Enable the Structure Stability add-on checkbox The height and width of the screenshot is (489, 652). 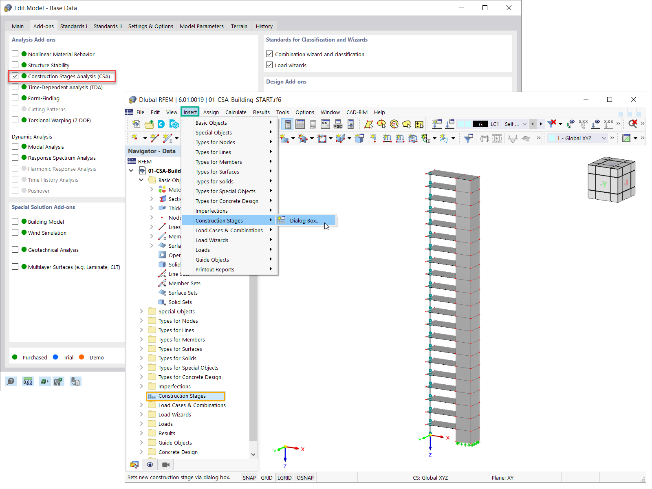[15, 65]
